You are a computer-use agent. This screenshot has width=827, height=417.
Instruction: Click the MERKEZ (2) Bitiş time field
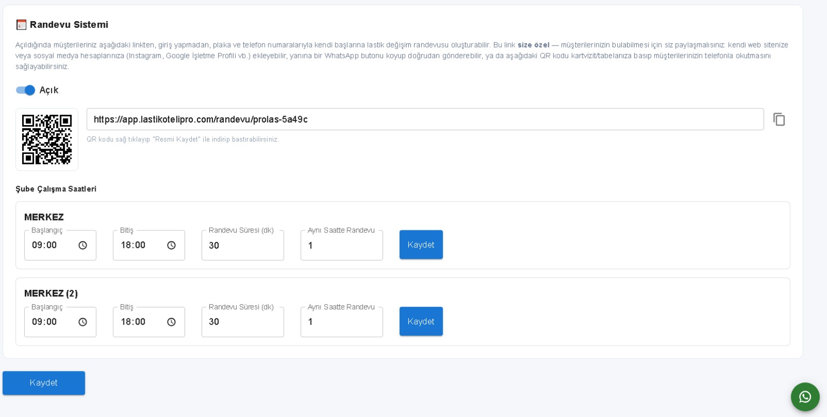pos(149,322)
